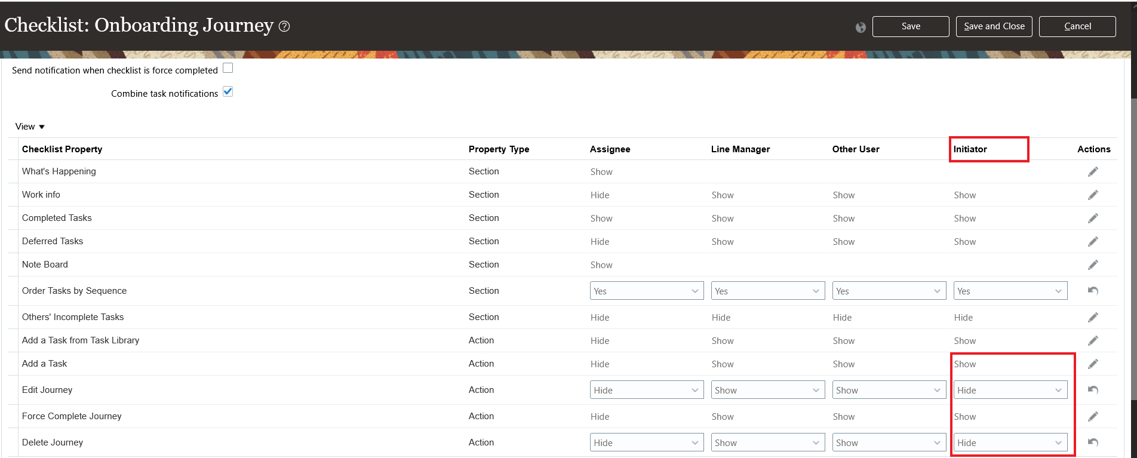The height and width of the screenshot is (458, 1137).
Task: Edit the Others' Incomplete Tasks row
Action: pyautogui.click(x=1093, y=318)
